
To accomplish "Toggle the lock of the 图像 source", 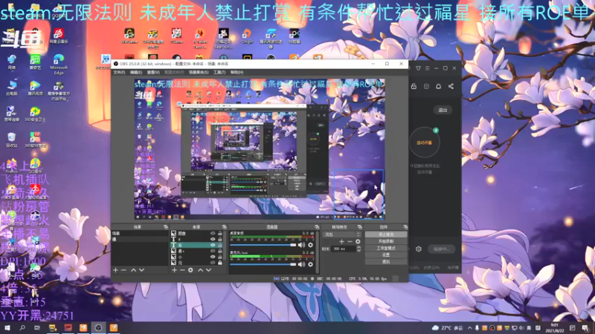I will click(x=219, y=233).
